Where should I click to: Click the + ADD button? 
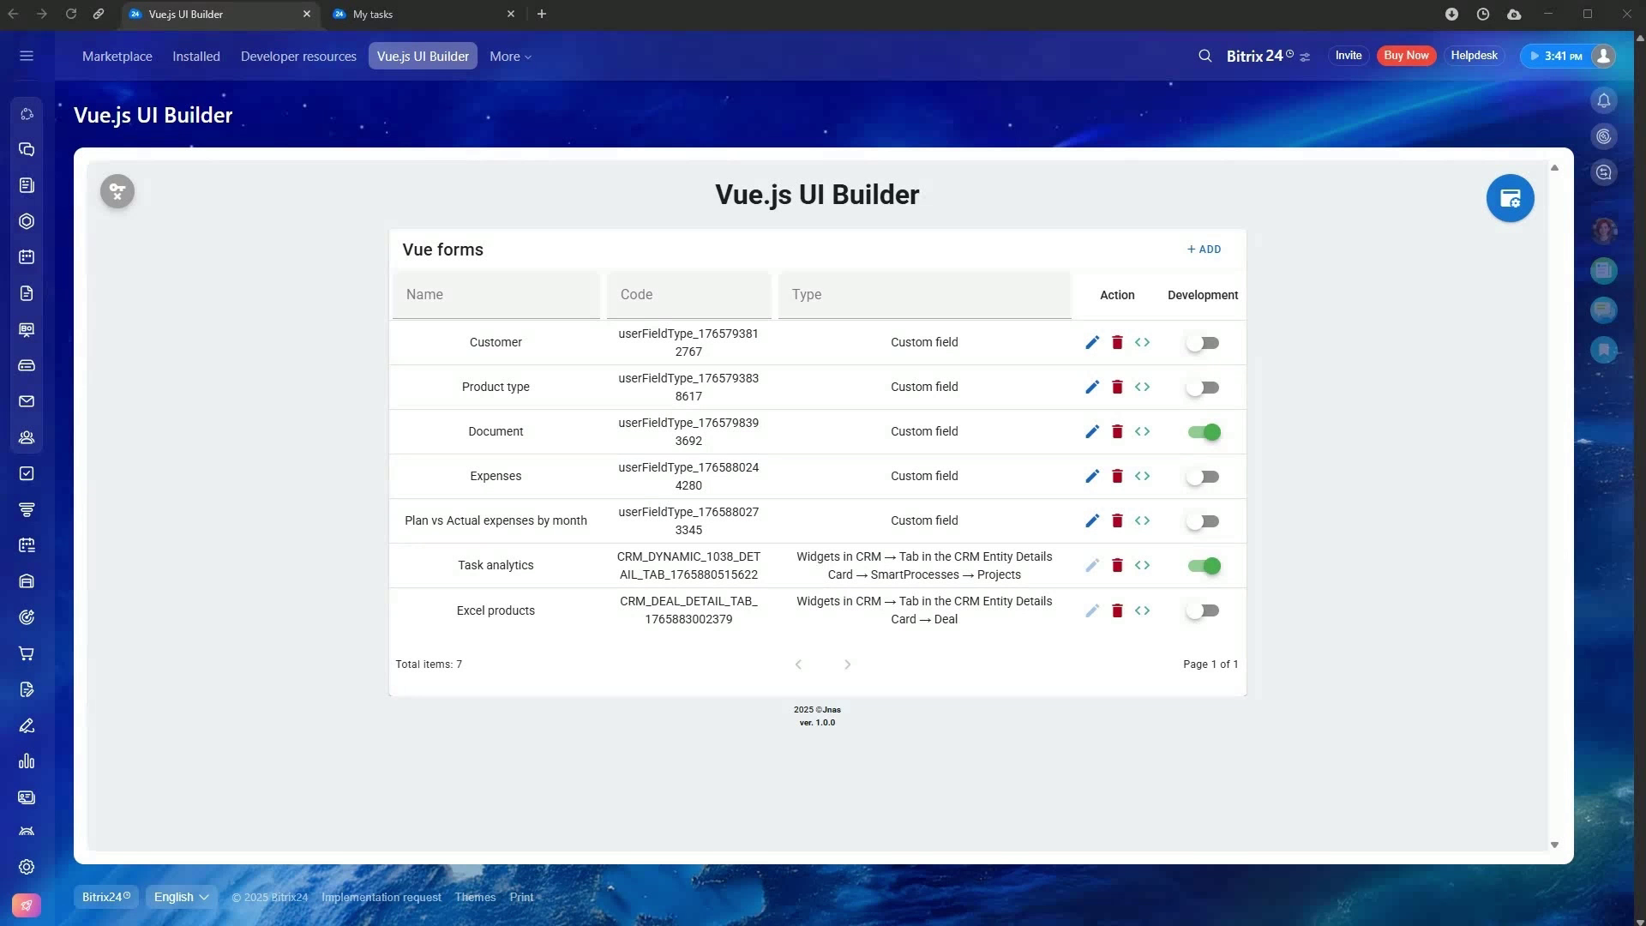tap(1204, 250)
